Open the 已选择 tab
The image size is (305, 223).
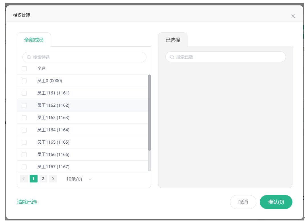click(173, 40)
